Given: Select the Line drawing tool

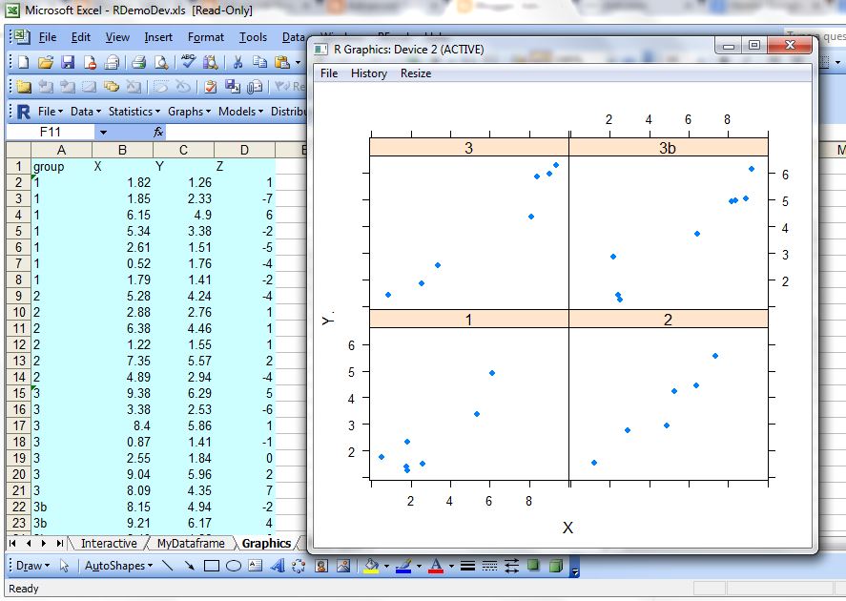Looking at the screenshot, I should coord(168,566).
